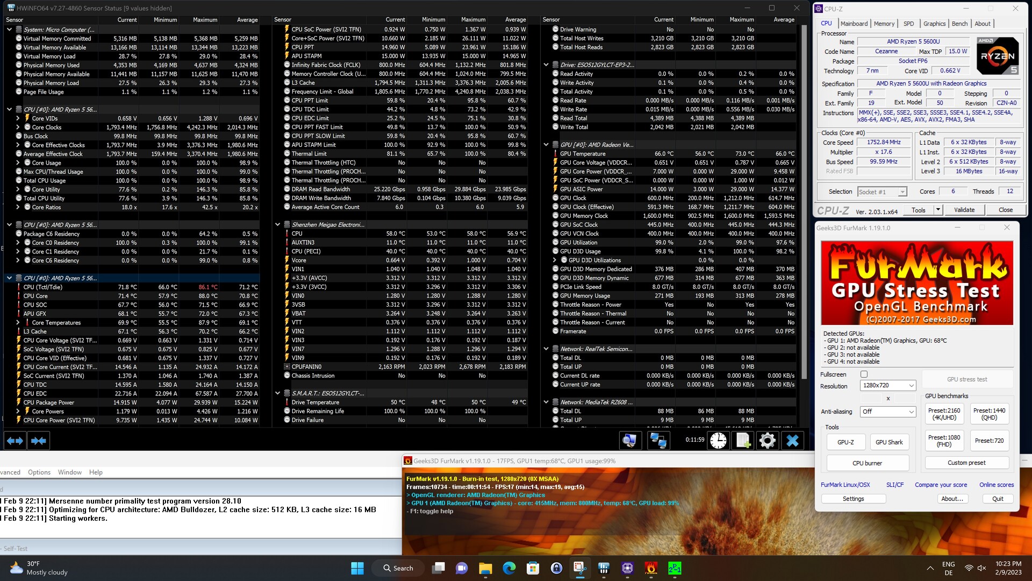Collapse System: Micro Computer sensor group
1032x581 pixels.
(9, 30)
